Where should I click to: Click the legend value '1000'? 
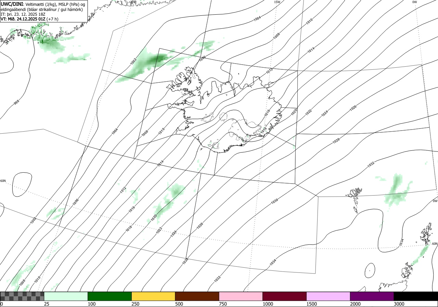click(268, 304)
